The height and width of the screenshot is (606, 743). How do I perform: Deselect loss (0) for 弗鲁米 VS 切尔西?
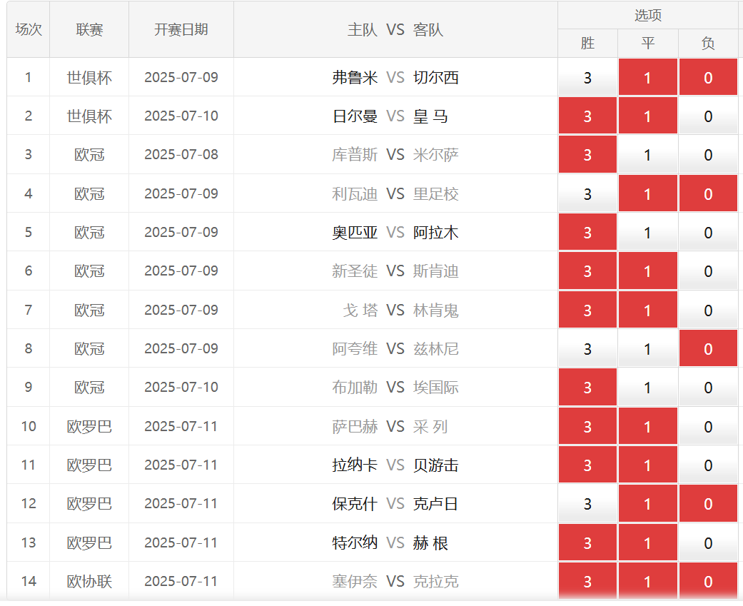pyautogui.click(x=708, y=77)
